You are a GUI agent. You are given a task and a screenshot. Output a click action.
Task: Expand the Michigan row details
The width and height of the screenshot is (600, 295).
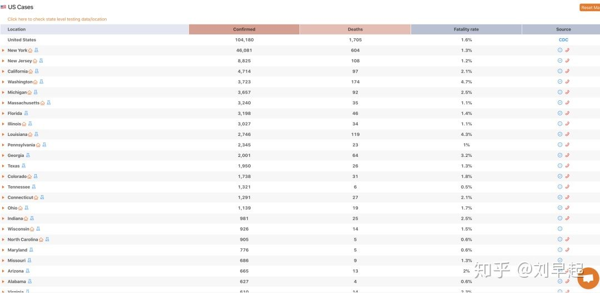coord(3,93)
